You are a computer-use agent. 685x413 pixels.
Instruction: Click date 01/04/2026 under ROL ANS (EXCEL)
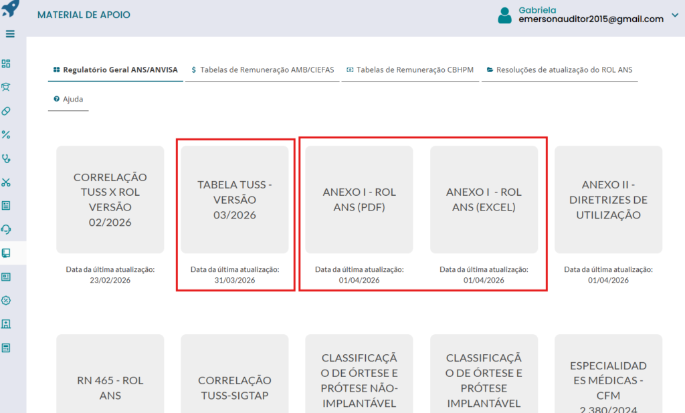click(x=484, y=280)
